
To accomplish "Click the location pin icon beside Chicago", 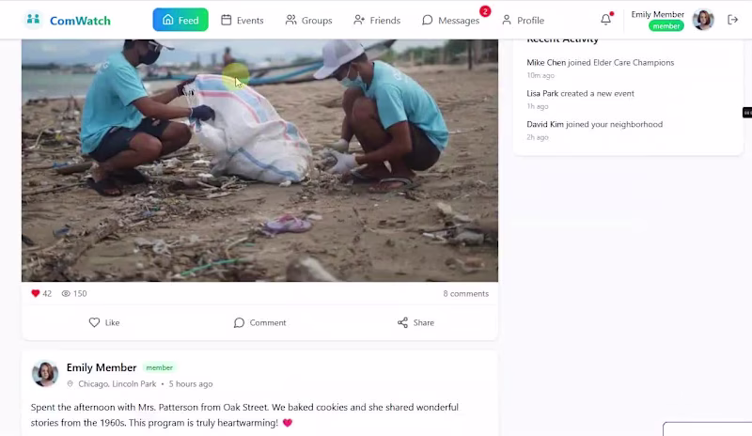I will pos(70,383).
